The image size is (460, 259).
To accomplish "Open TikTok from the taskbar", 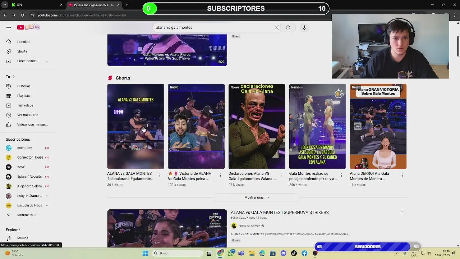I will coord(294,253).
